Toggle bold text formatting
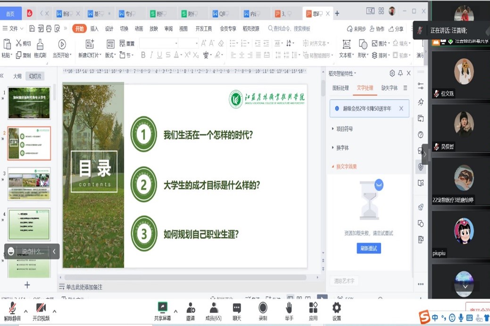Viewport: 490px width, 326px height. 143,55
